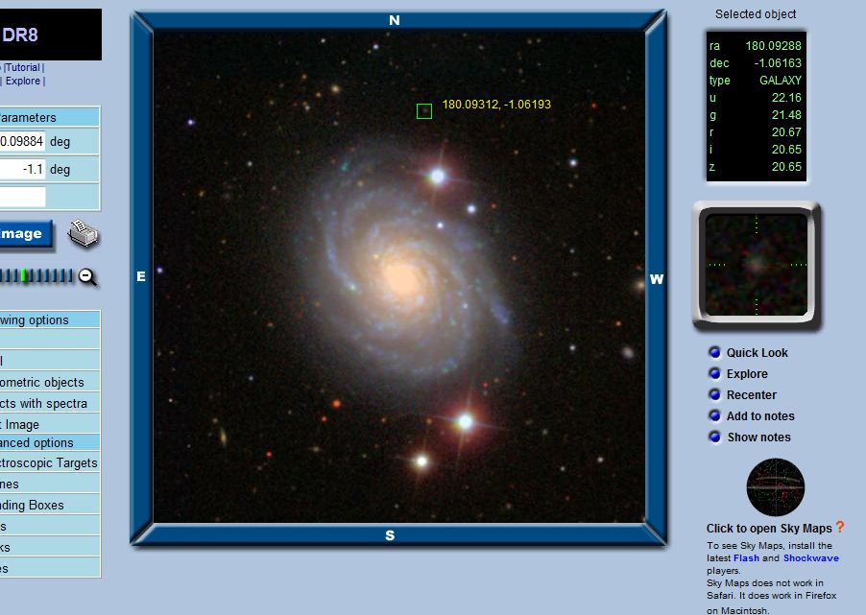
Task: Click the ra value 180.09288
Action: pos(773,46)
